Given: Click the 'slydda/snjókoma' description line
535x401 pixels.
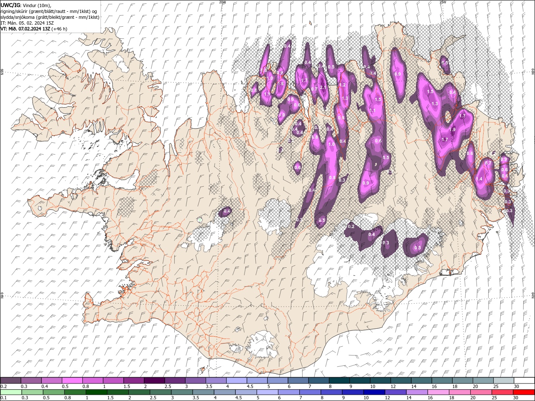Looking at the screenshot, I should coord(50,17).
